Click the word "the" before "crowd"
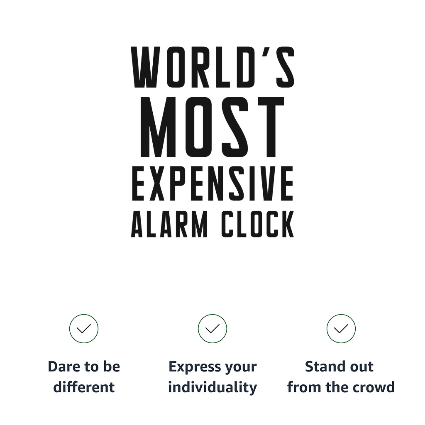 335,388
